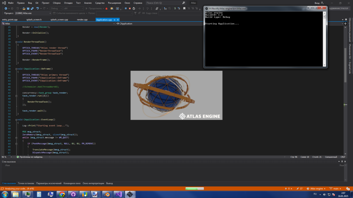Click the Save All icon in toolbar
This screenshot has width=353, height=198.
click(32, 8)
